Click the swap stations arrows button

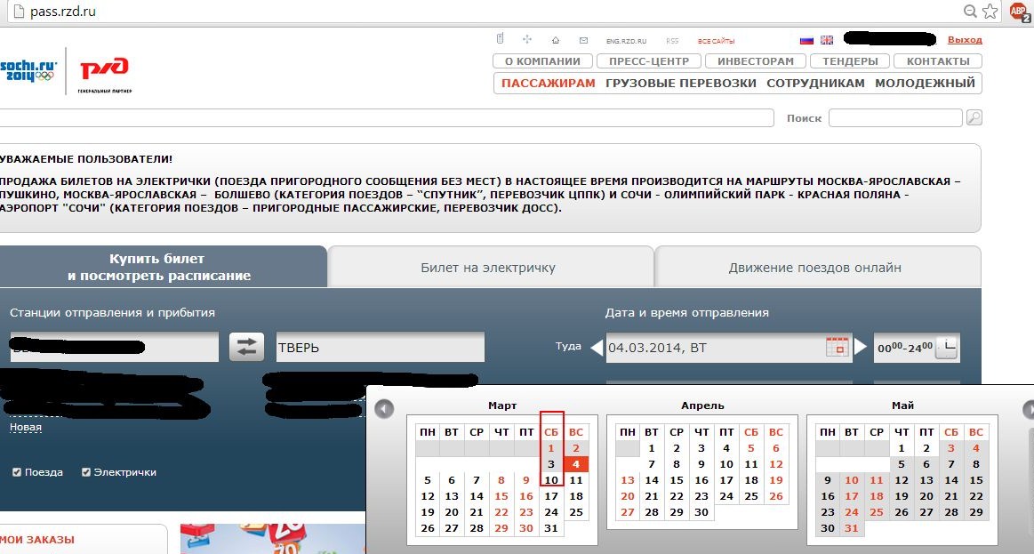tap(246, 347)
